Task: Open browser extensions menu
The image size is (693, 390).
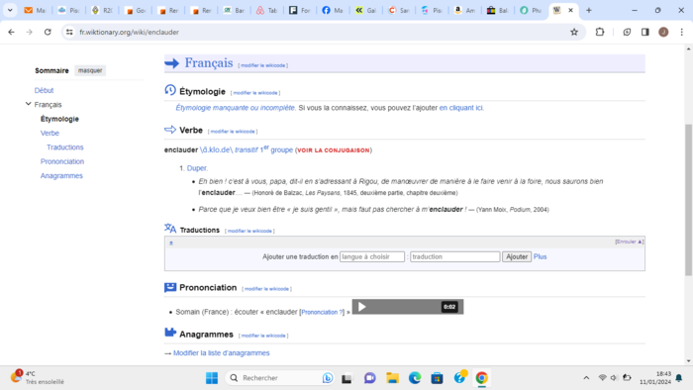Action: click(600, 32)
